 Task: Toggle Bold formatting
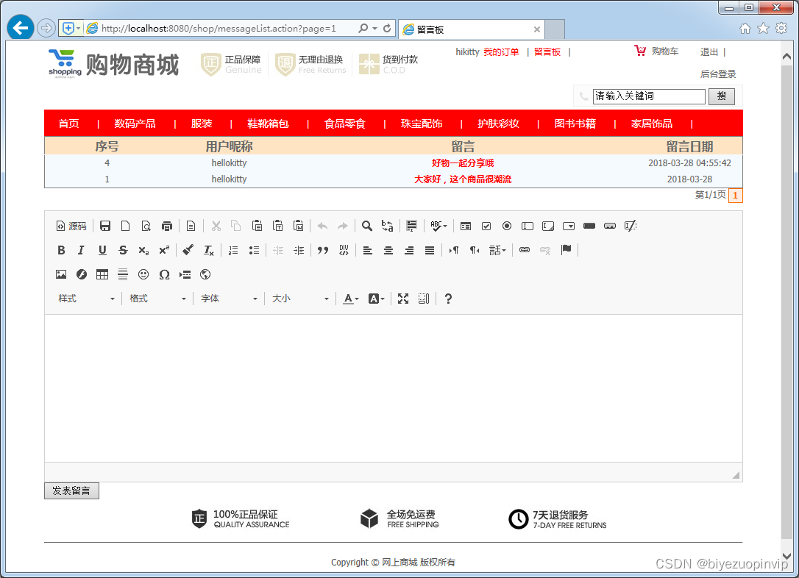(61, 250)
